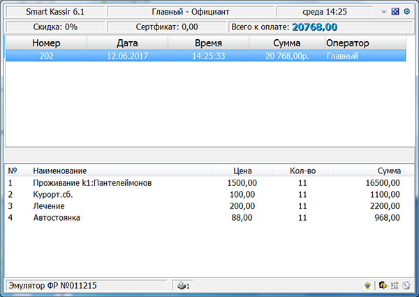
Task: Click the Время column header
Action: [208, 43]
